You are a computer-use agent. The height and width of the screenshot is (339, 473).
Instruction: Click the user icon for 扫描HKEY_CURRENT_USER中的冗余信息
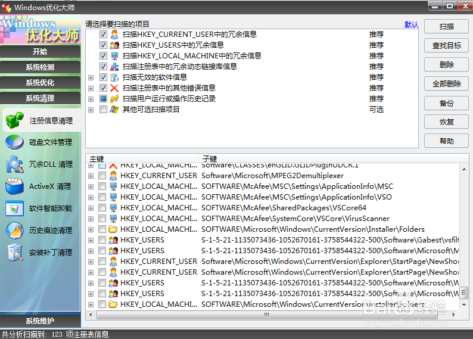tap(114, 35)
